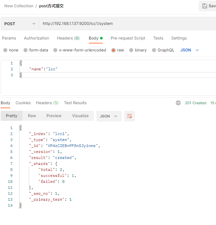Open the Authorization tab
This screenshot has height=225, width=216.
[36, 38]
